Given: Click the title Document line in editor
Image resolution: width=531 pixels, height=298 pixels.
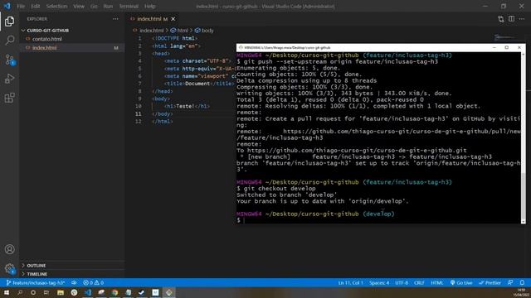Looking at the screenshot, I should (x=199, y=84).
